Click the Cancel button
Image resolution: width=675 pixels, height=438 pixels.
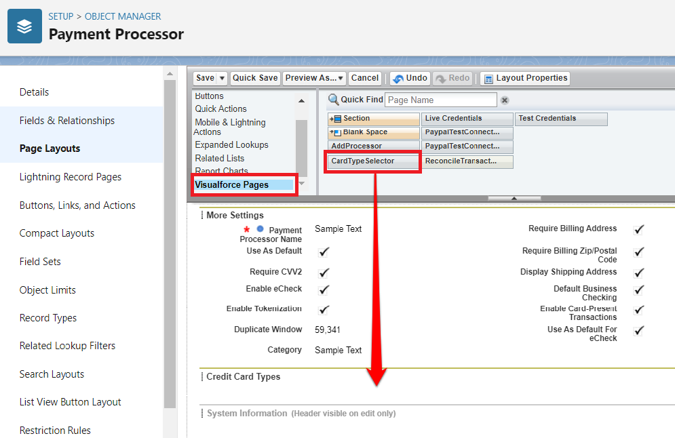365,78
